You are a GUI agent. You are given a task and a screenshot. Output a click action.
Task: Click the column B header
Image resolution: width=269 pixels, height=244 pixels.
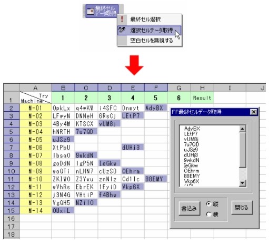(63, 87)
